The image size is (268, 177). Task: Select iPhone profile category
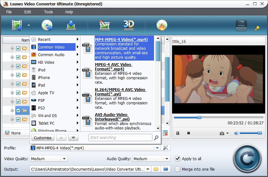pyautogui.click(x=55, y=77)
